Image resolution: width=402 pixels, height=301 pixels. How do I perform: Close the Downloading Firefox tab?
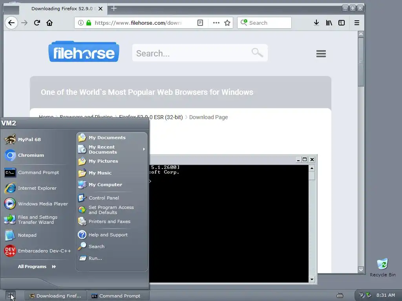click(x=100, y=9)
